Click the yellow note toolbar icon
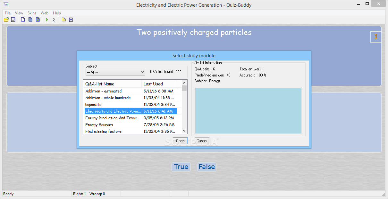 (x=63, y=20)
